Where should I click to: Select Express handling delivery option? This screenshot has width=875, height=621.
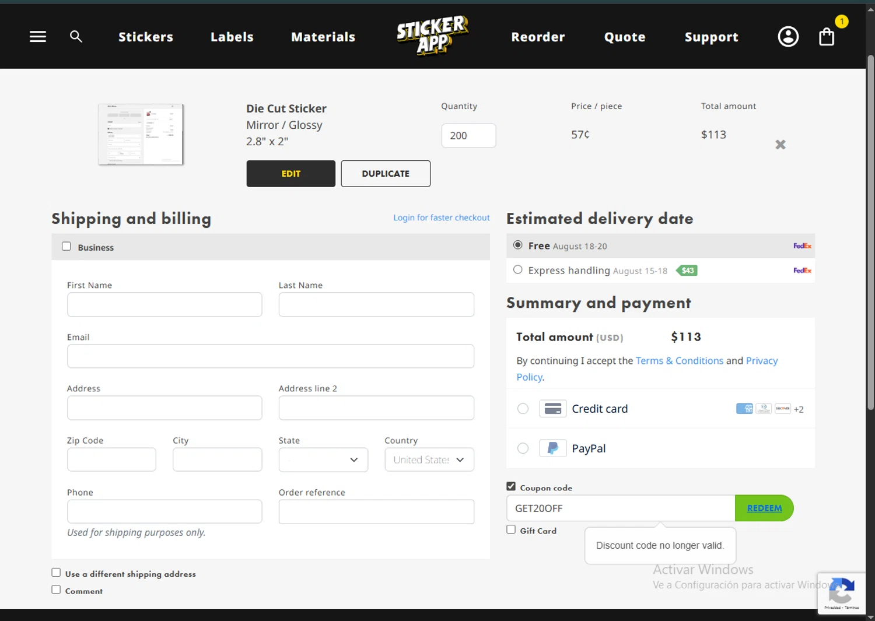tap(518, 270)
